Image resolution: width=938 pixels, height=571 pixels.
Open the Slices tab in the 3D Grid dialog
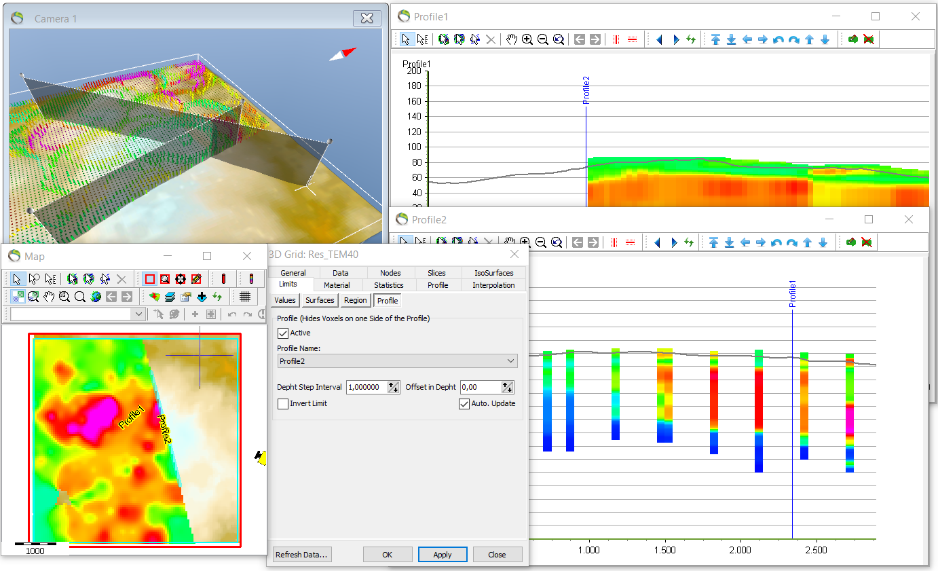click(x=437, y=272)
